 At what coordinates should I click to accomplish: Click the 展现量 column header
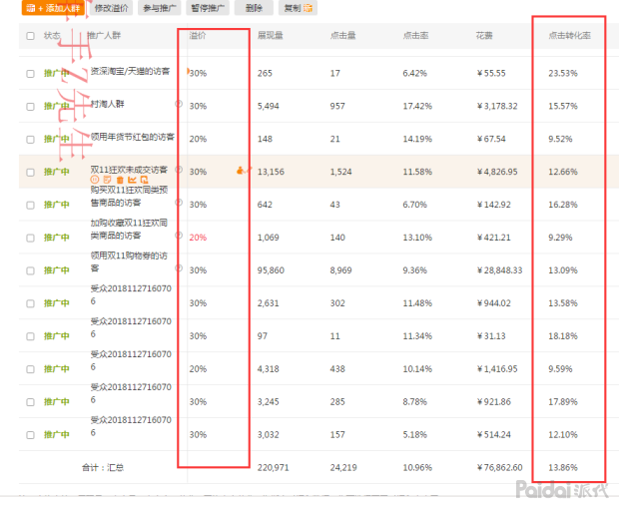(x=270, y=35)
